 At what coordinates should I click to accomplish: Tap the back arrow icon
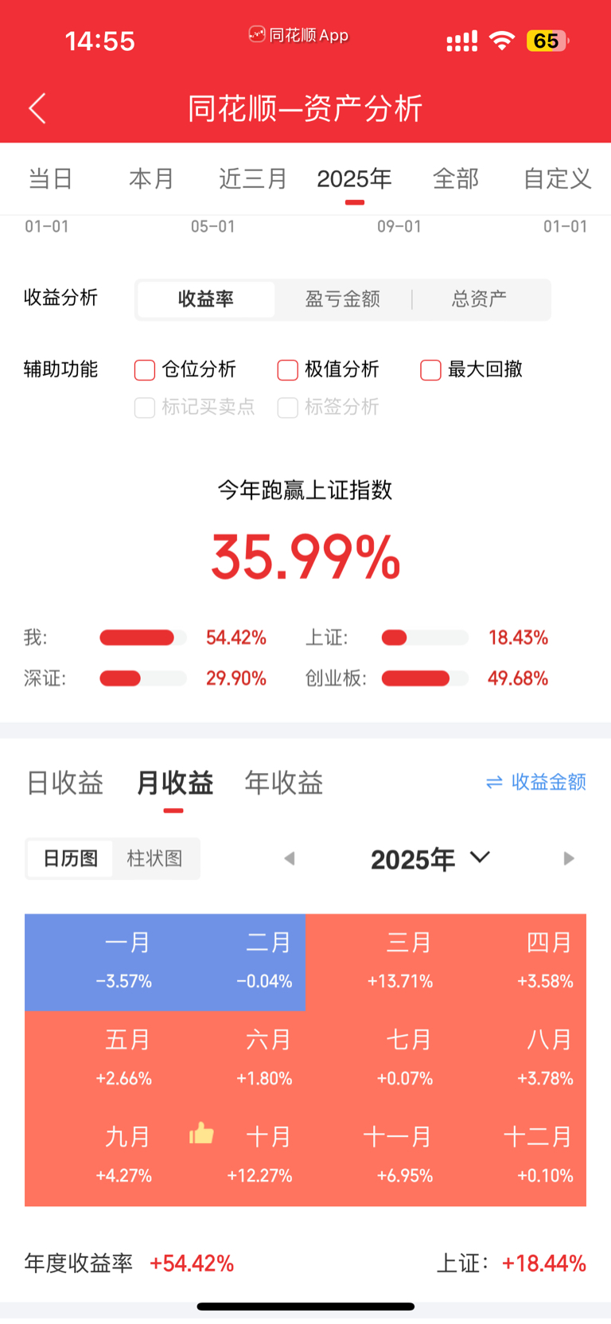37,108
